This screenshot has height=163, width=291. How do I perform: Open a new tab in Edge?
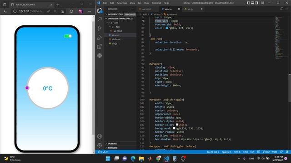point(58,5)
